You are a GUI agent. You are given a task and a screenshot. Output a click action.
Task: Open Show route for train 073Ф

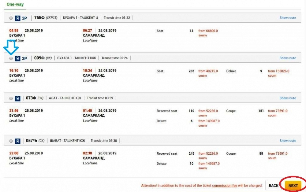click(x=288, y=98)
